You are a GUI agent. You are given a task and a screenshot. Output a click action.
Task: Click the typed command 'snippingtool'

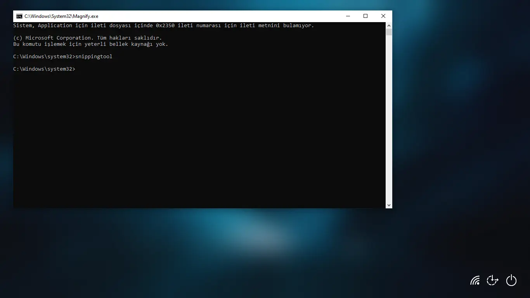tap(94, 57)
